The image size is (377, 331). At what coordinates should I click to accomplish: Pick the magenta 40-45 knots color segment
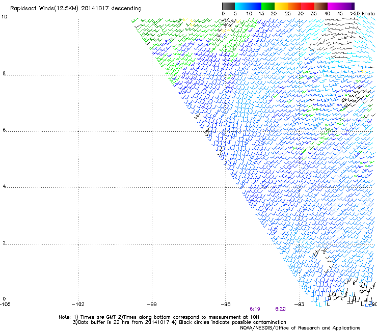pos(334,6)
